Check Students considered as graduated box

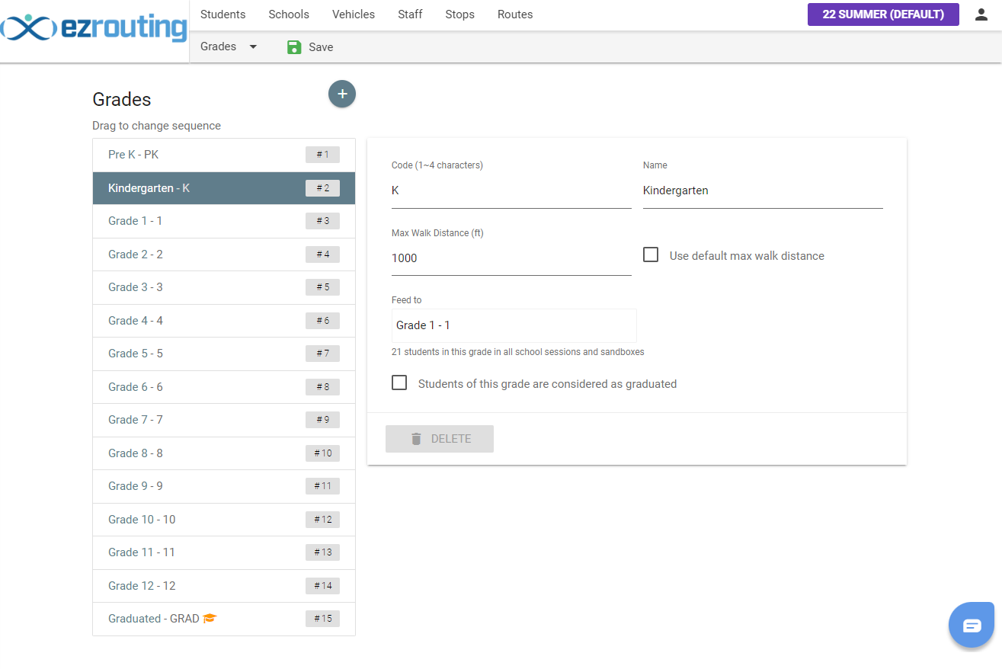tap(399, 383)
